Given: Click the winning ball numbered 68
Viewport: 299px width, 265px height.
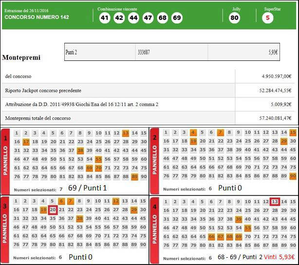Looking at the screenshot, I should click(x=163, y=18).
